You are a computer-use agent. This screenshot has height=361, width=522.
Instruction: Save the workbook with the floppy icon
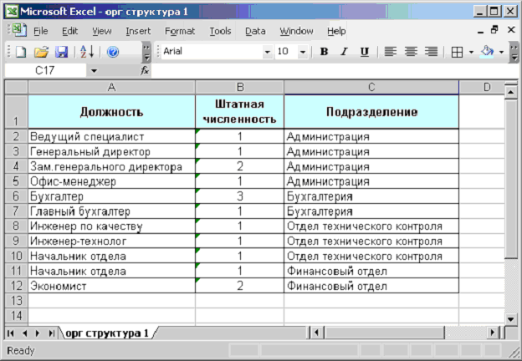61,52
